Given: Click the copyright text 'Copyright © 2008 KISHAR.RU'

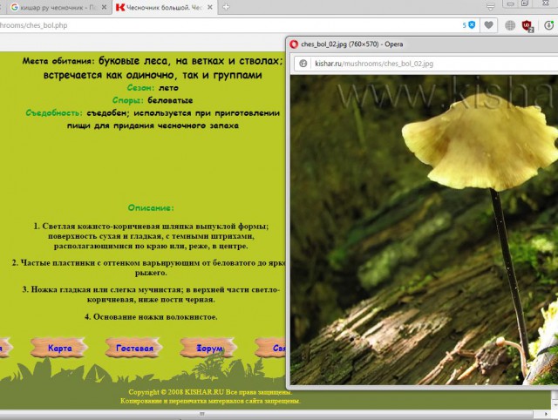Looking at the screenshot, I should [x=176, y=392].
